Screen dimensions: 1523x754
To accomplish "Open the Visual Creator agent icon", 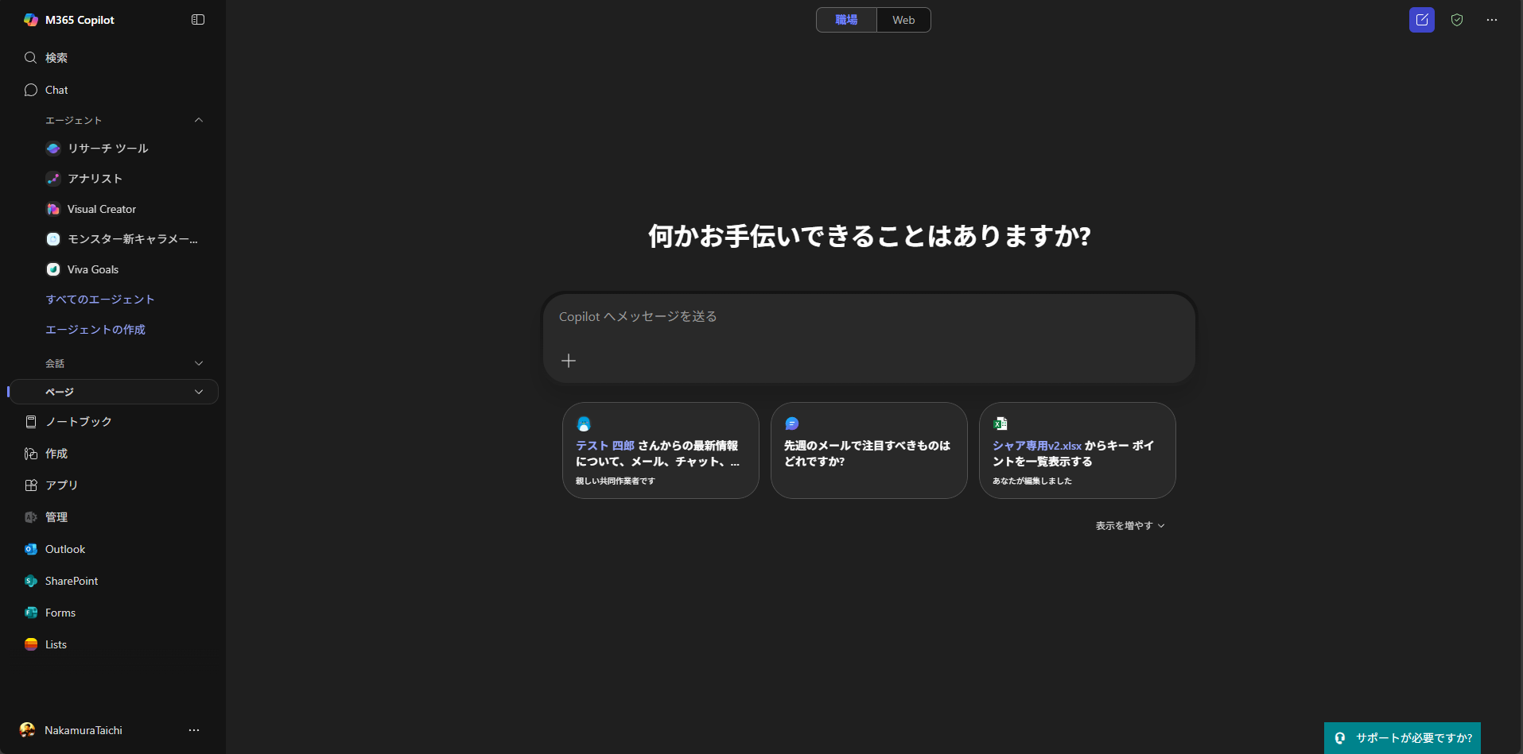I will tap(53, 209).
